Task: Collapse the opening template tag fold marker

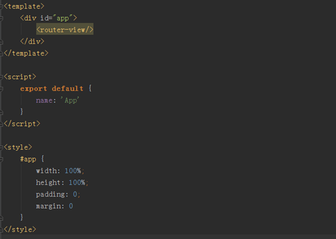Action: [1, 7]
